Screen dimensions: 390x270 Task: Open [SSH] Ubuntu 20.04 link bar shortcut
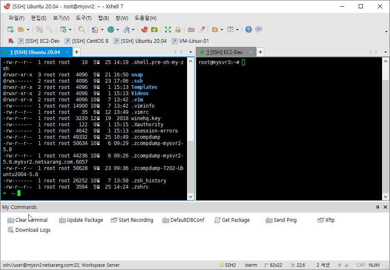tap(140, 41)
